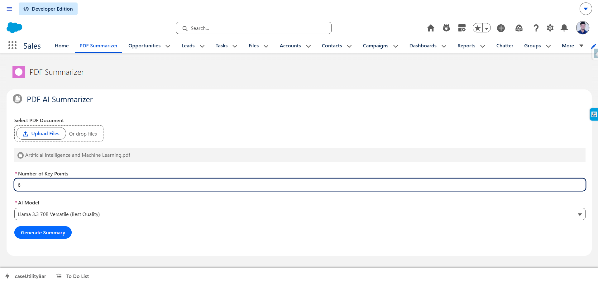Image resolution: width=598 pixels, height=282 pixels.
Task: Open the Contacts tab
Action: 332,46
